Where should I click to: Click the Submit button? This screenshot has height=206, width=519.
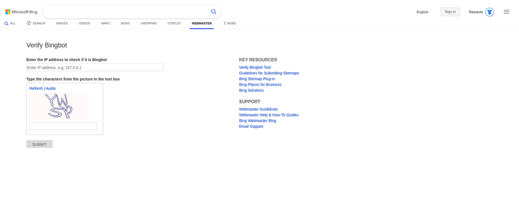(x=39, y=144)
